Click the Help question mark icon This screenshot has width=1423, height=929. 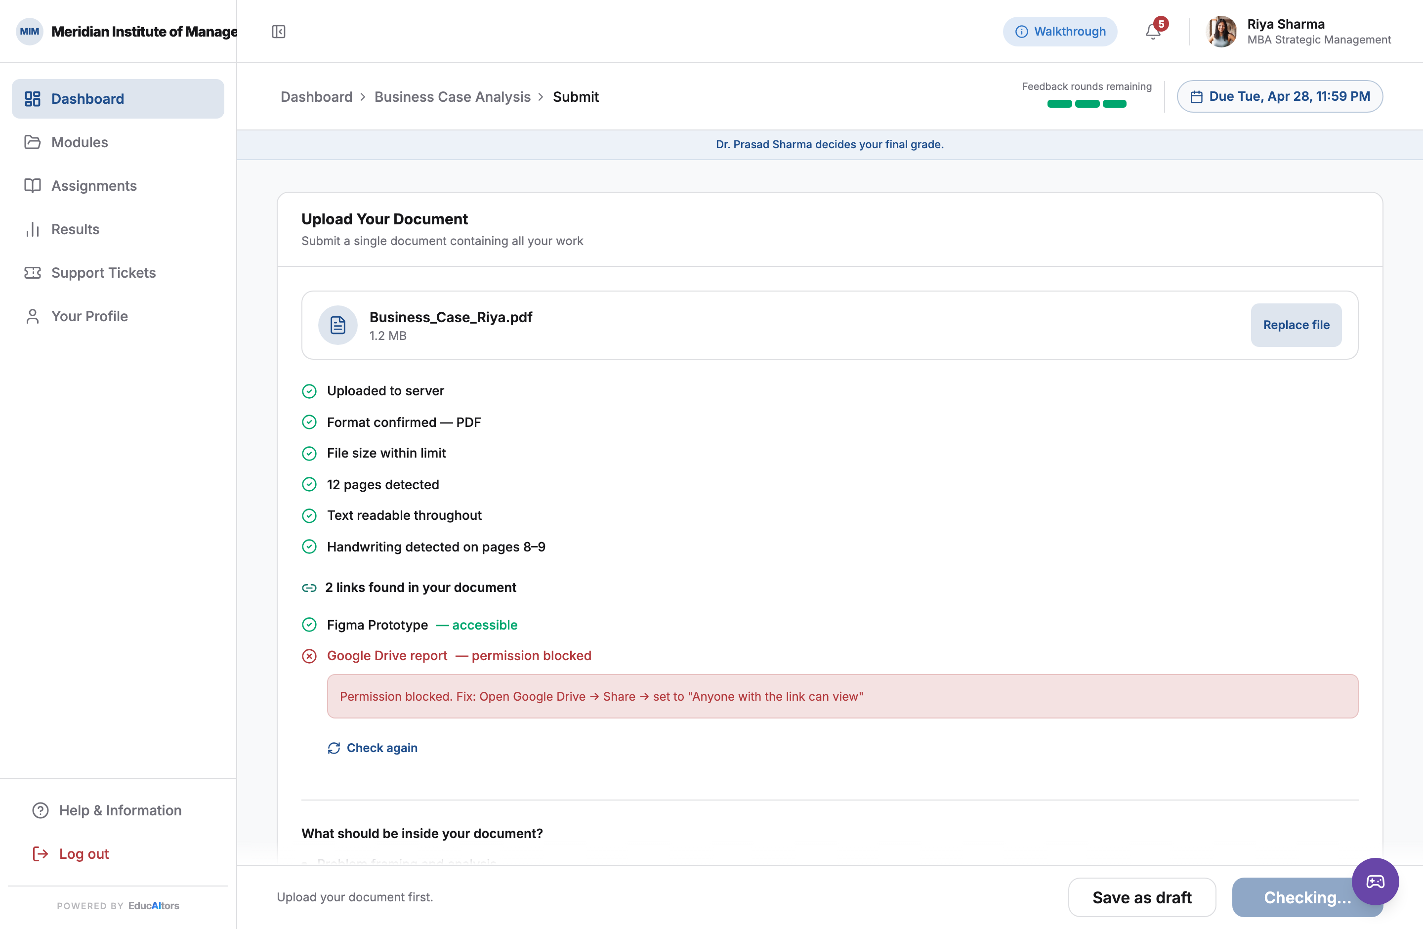(40, 810)
